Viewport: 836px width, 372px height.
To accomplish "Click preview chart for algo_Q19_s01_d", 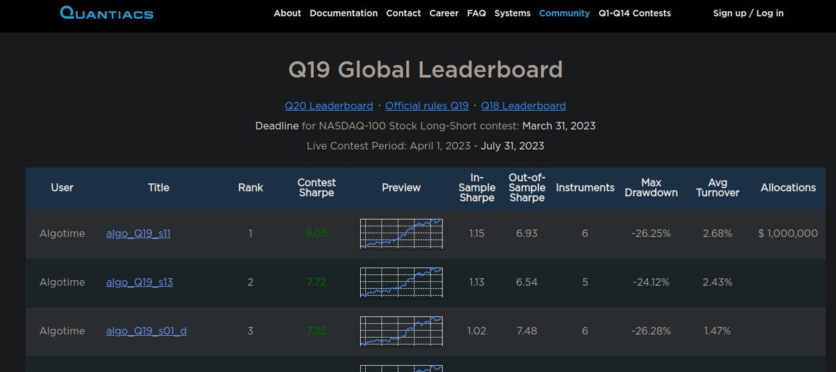I will pos(401,331).
